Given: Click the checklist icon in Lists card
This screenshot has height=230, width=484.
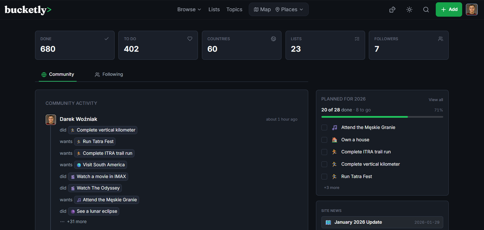Looking at the screenshot, I should (x=357, y=39).
